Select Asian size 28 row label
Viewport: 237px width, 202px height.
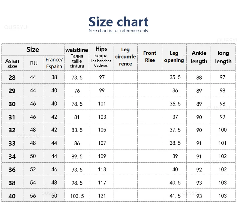click(x=12, y=77)
